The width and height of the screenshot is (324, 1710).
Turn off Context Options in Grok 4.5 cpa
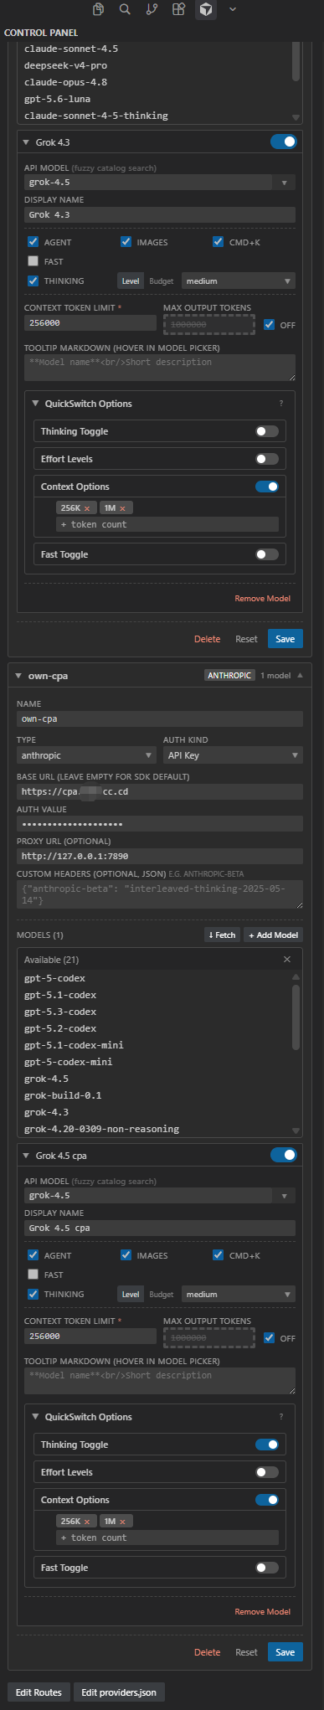tap(267, 1500)
